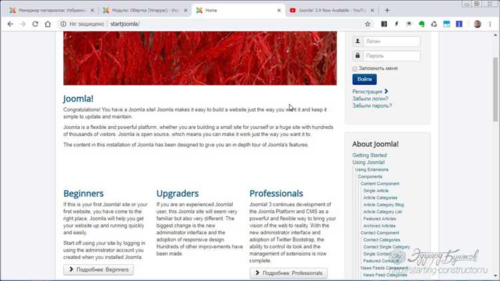Open the Chrome profile avatar
This screenshot has width=500, height=281.
click(x=477, y=24)
